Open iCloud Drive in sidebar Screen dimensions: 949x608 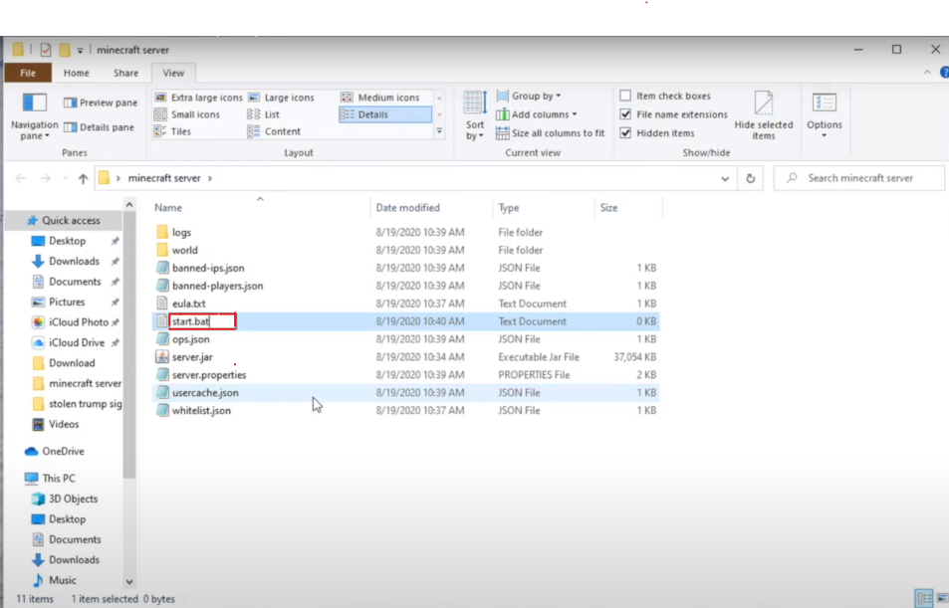[77, 342]
